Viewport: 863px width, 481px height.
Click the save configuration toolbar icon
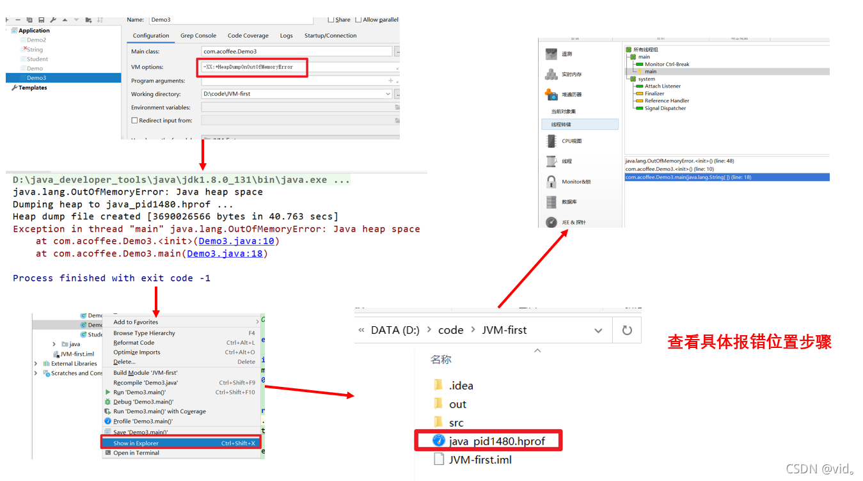point(42,20)
